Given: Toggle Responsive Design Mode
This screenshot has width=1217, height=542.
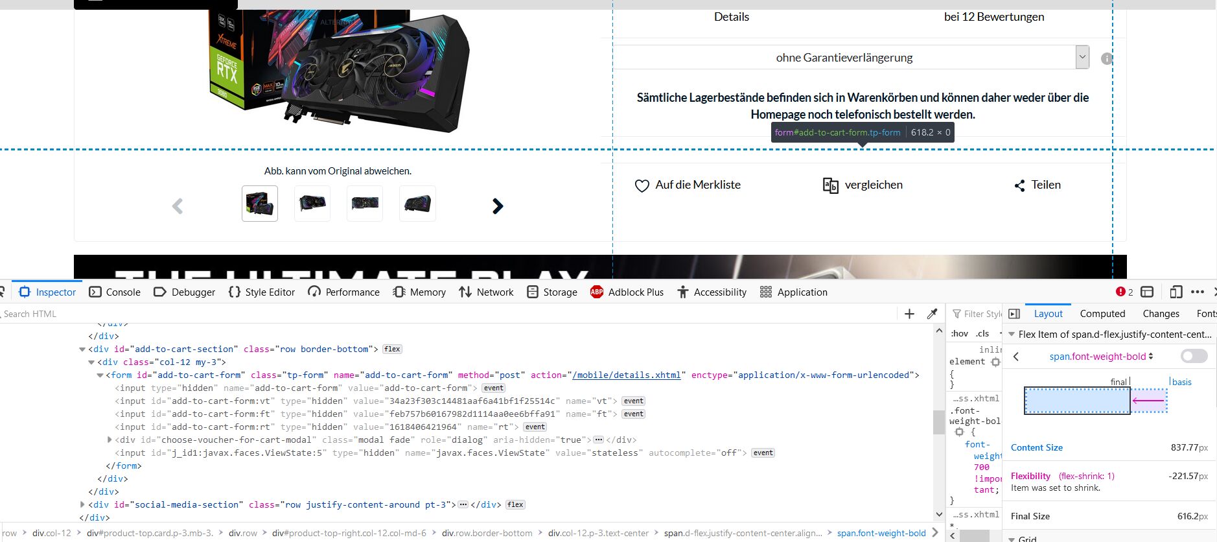Looking at the screenshot, I should [x=1176, y=292].
